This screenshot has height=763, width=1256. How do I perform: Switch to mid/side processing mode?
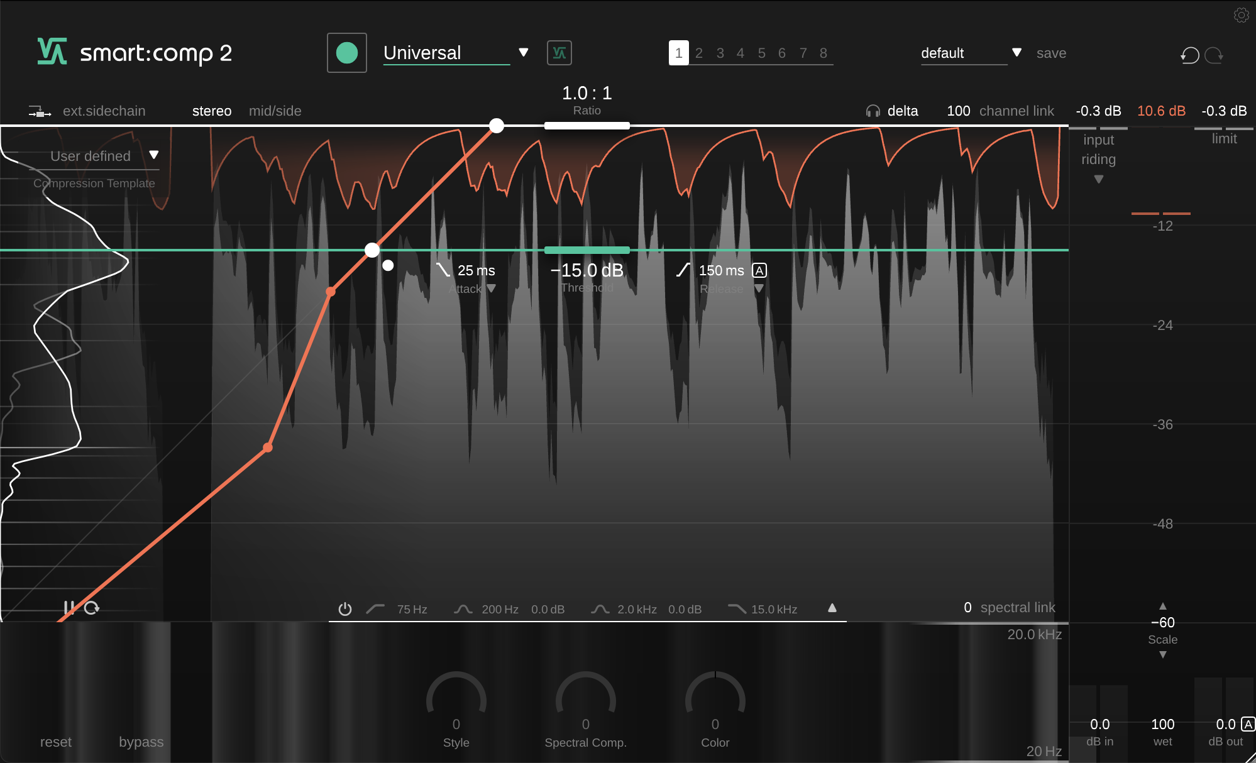point(275,111)
